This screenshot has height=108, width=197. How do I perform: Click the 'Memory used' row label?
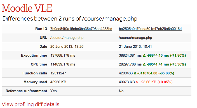35,82
